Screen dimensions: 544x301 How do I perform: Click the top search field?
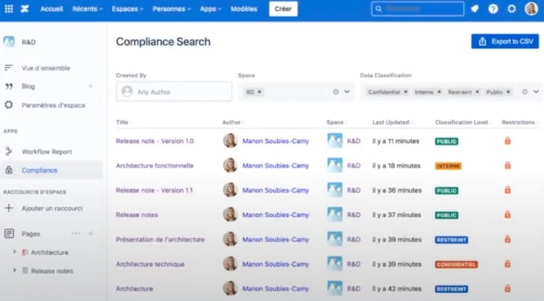418,9
